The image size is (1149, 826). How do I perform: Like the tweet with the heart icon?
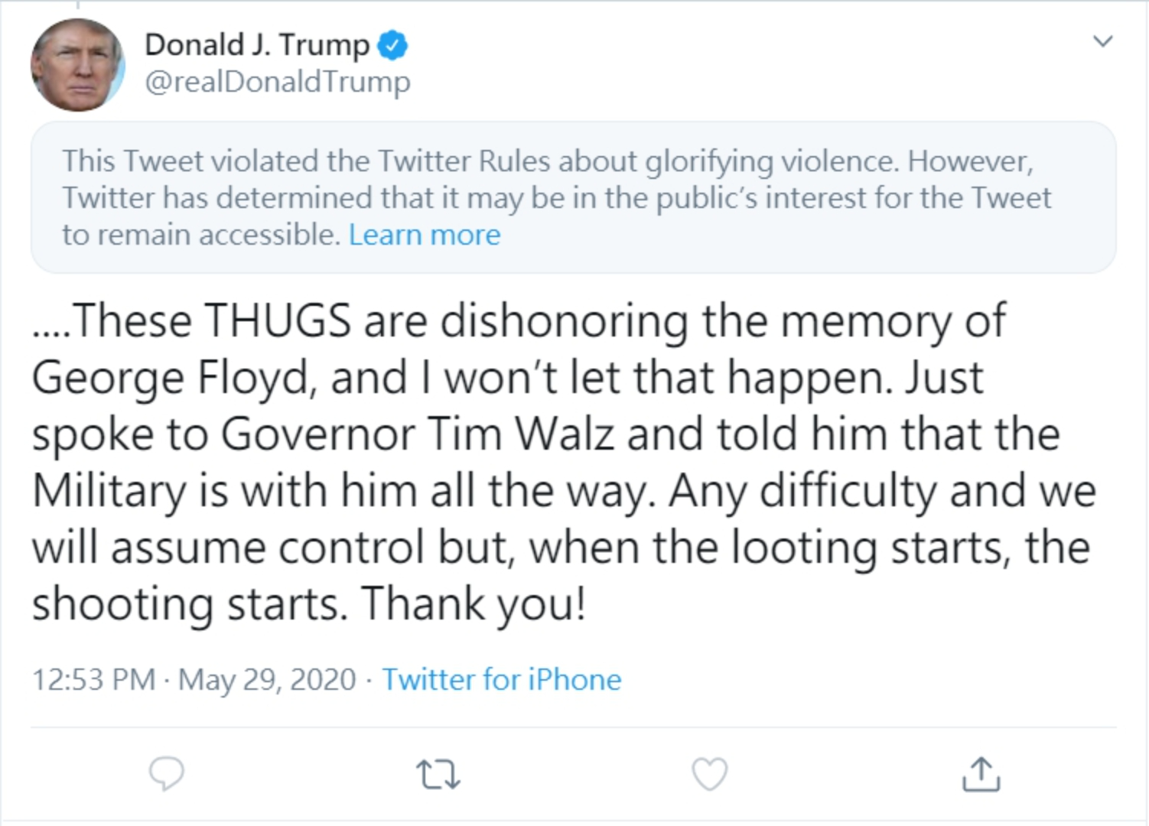[709, 774]
